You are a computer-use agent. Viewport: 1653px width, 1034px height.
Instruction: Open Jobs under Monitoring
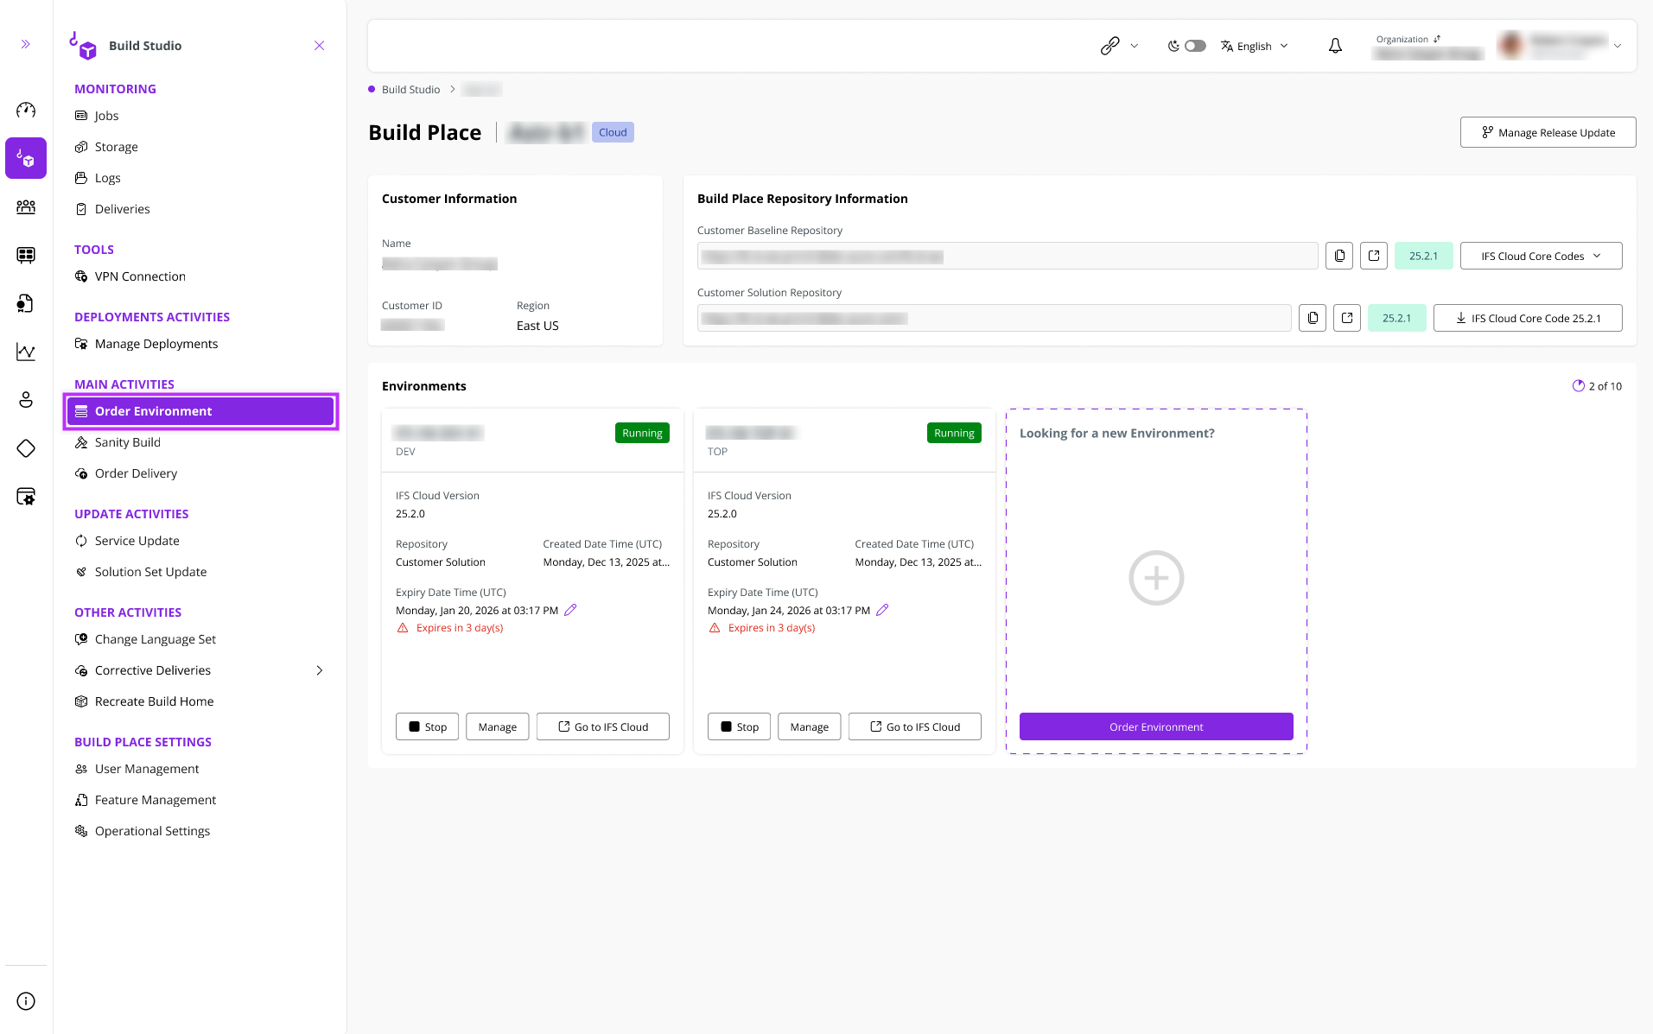(x=106, y=116)
